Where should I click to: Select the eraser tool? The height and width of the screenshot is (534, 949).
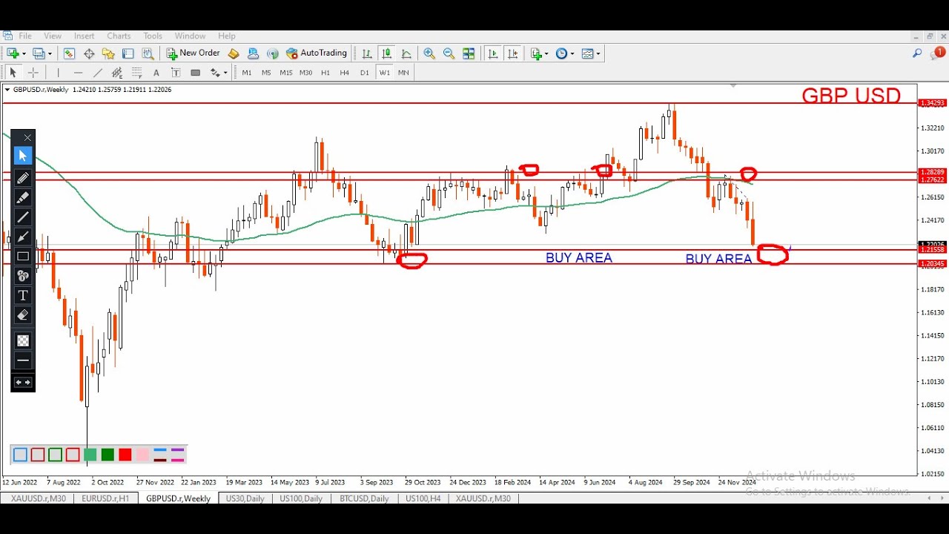(23, 315)
